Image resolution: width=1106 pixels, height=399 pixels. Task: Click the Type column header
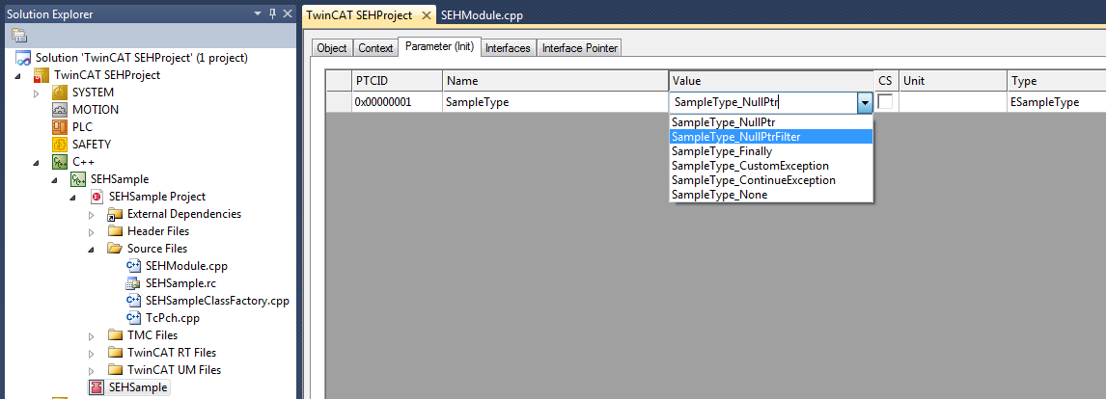pos(1056,81)
